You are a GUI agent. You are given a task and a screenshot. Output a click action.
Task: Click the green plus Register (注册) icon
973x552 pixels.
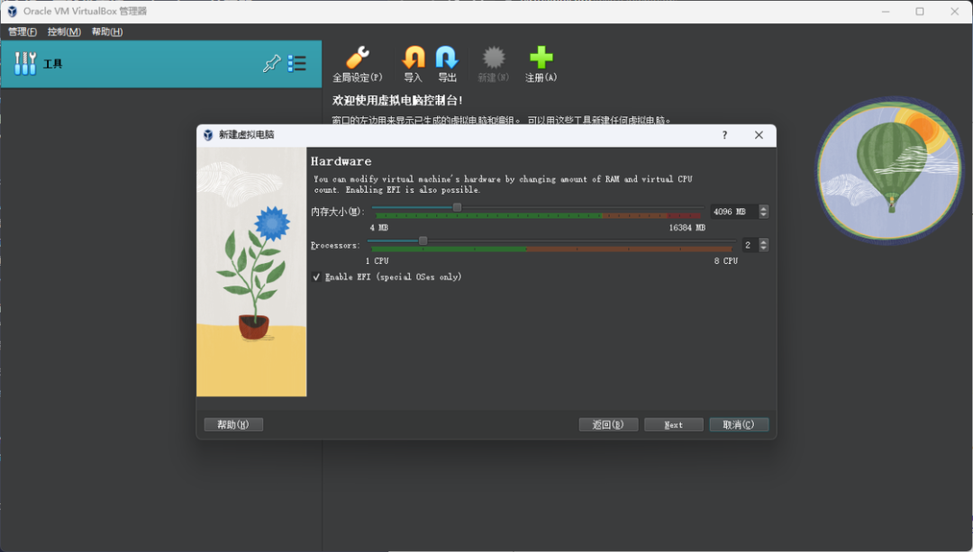click(x=541, y=58)
